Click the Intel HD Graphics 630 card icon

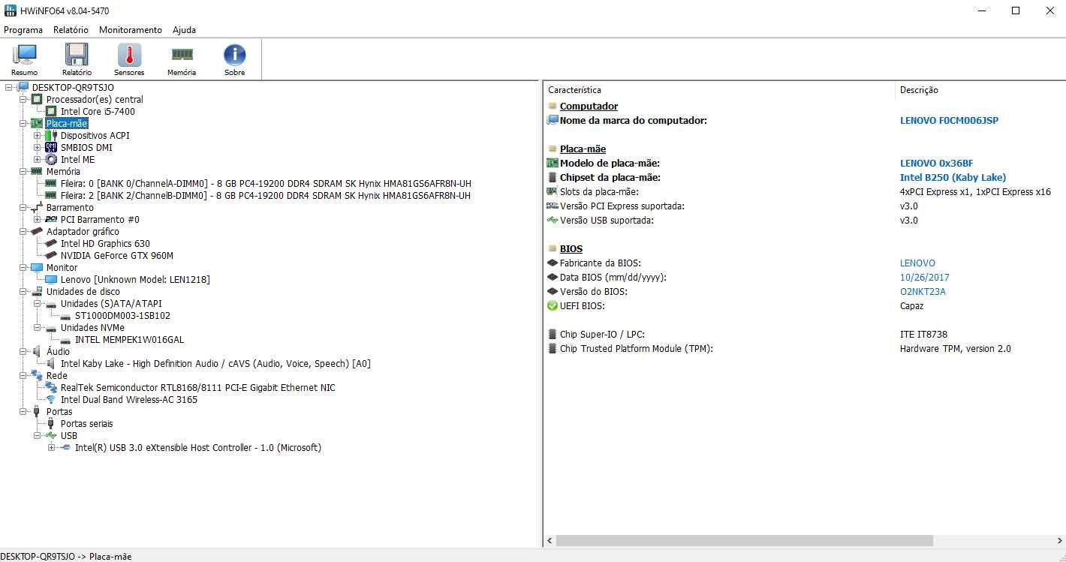[51, 244]
